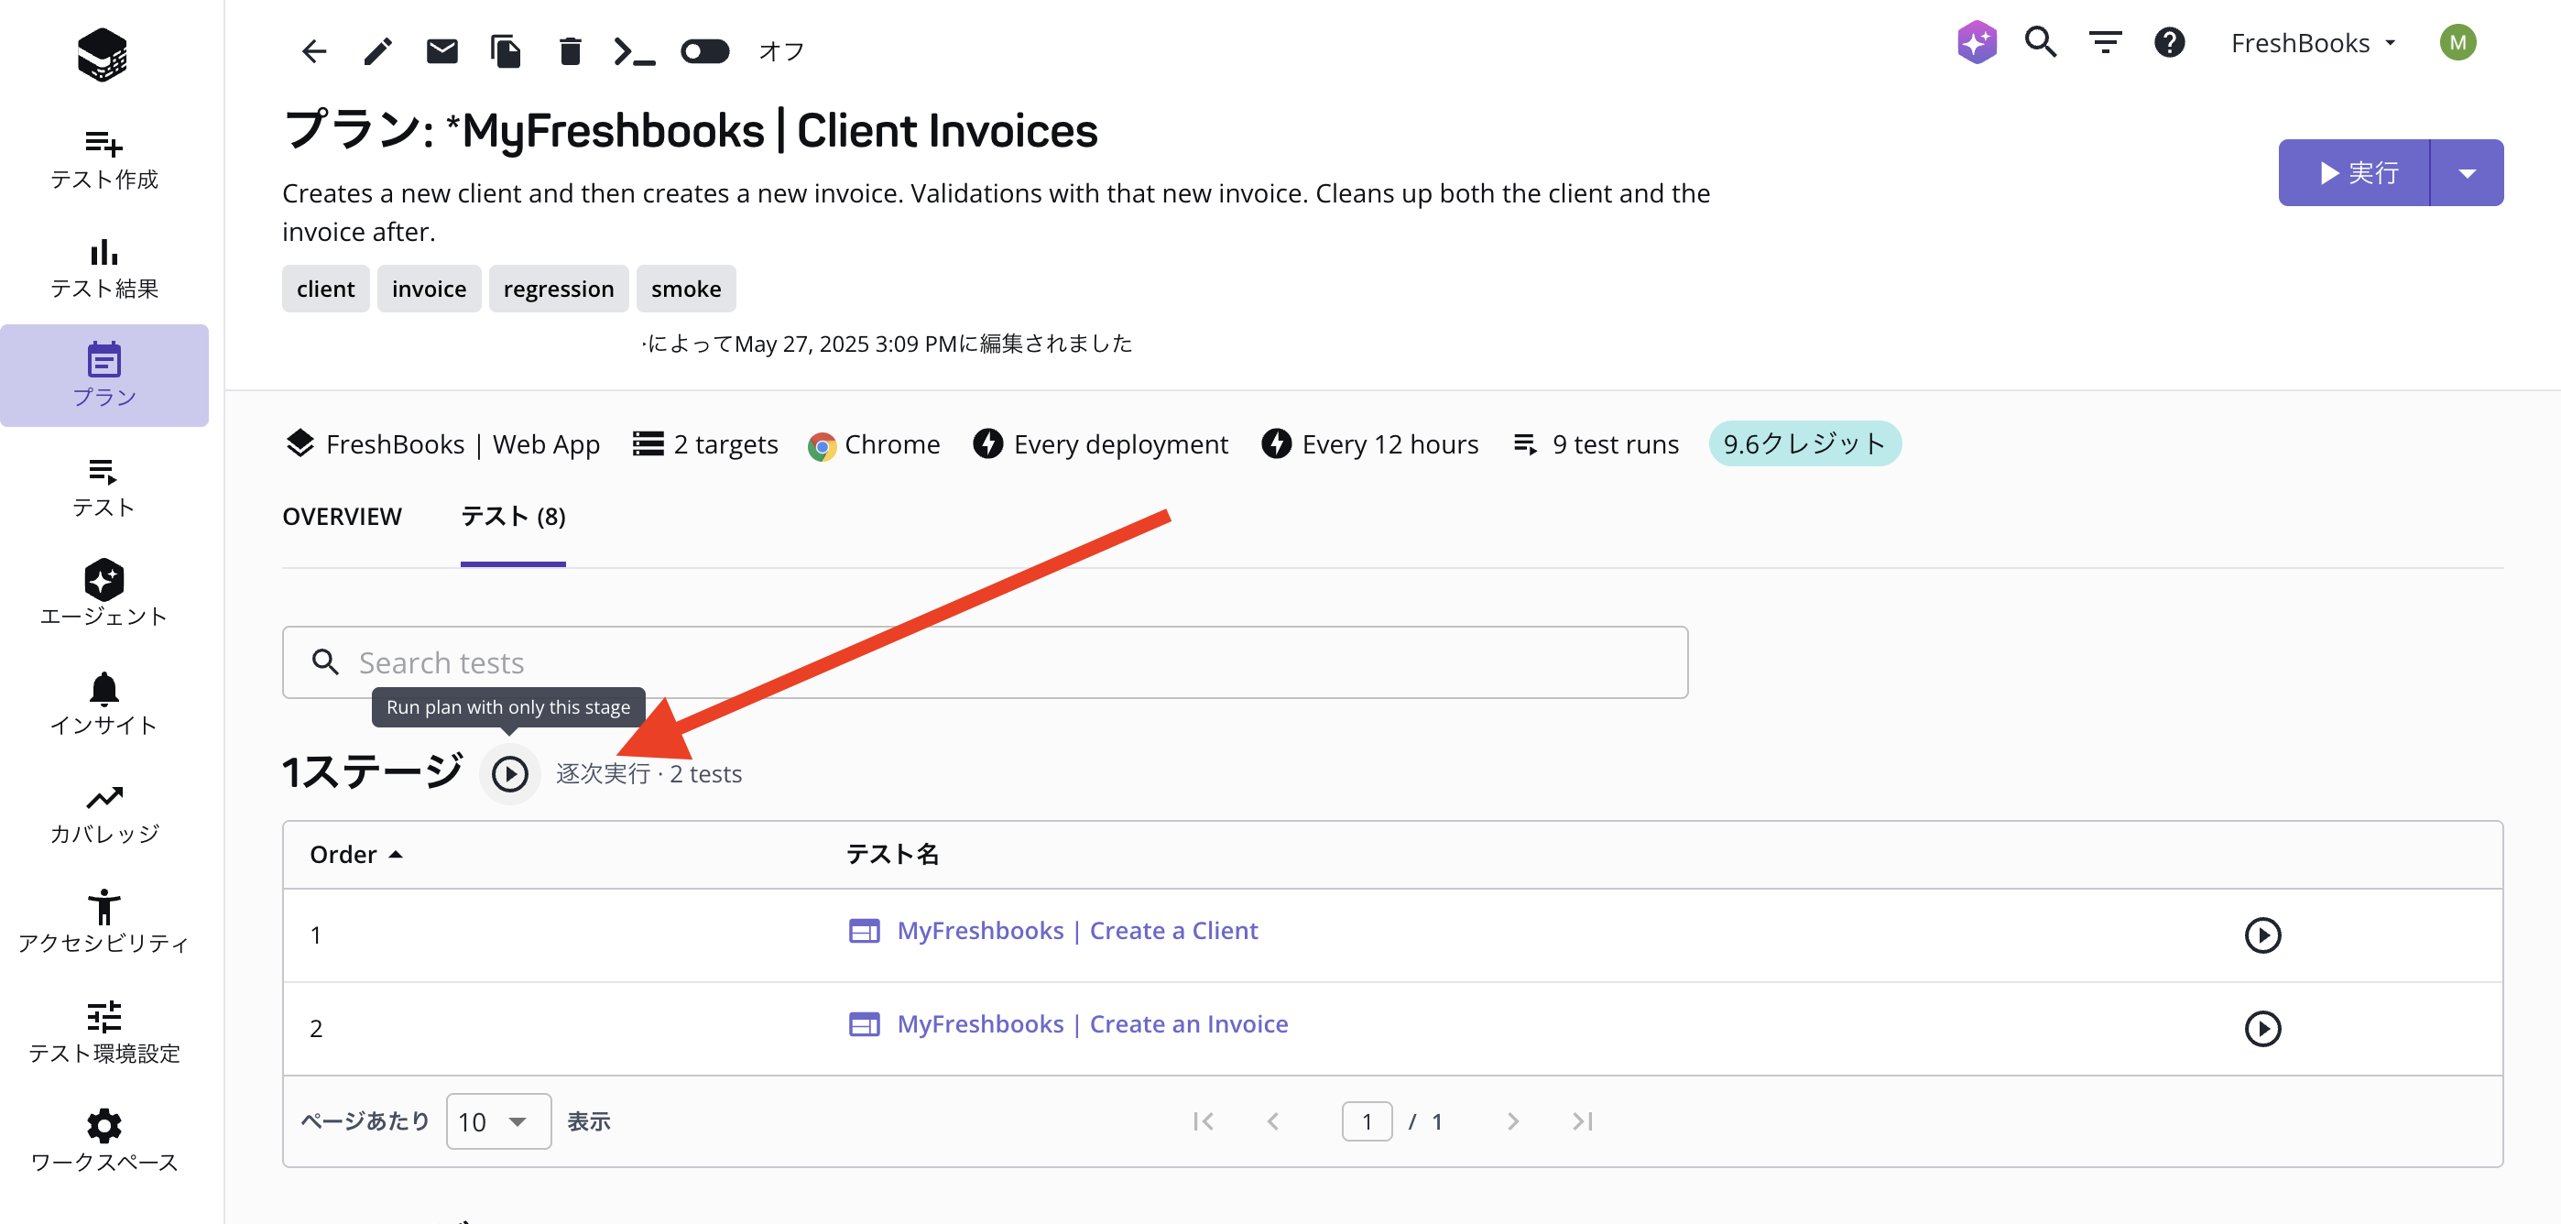Open MyFreshbooks | Create an Invoice test
Screen dimensions: 2561x1224
click(x=1093, y=1023)
